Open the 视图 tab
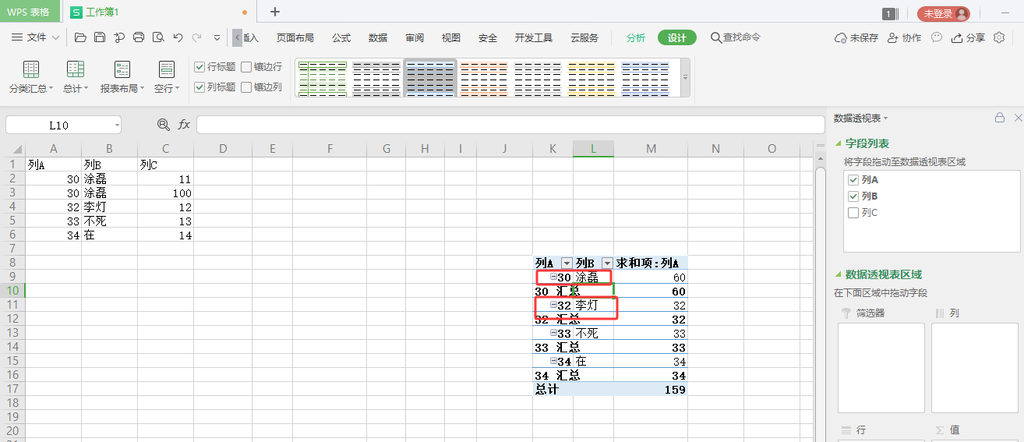The height and width of the screenshot is (442, 1024). pyautogui.click(x=451, y=37)
